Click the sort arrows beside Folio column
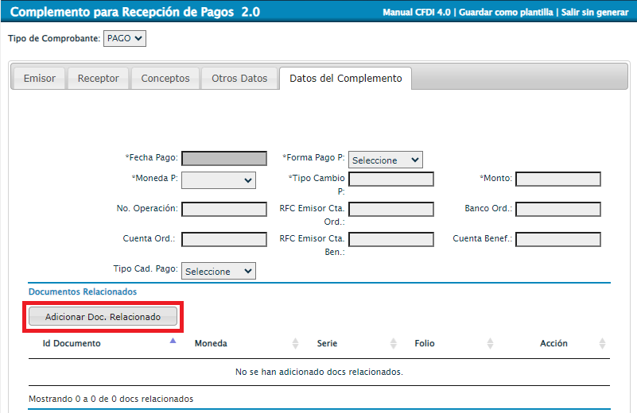Image resolution: width=637 pixels, height=413 pixels. click(x=491, y=343)
